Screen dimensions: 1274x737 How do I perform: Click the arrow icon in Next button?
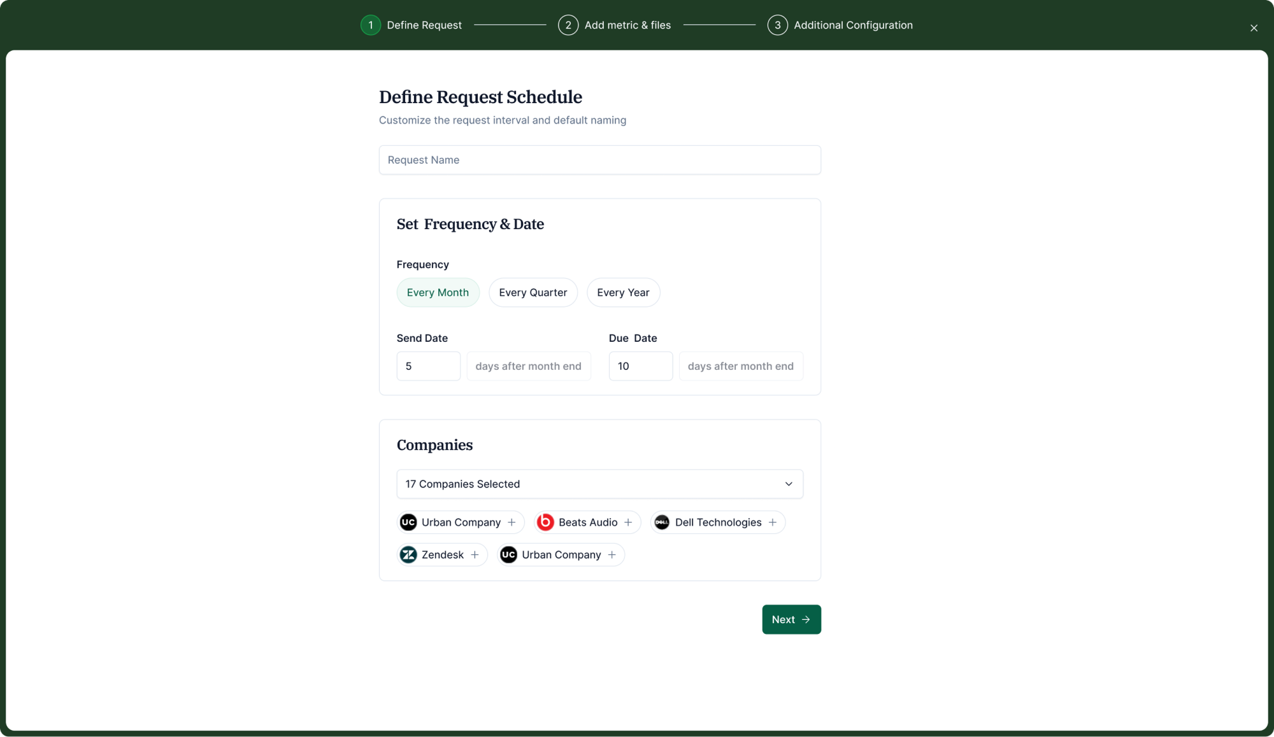point(806,619)
